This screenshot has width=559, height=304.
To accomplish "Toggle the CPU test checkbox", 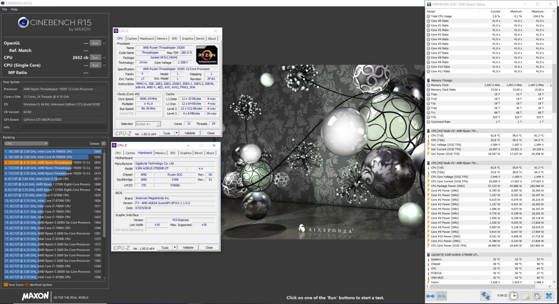I will pyautogui.click(x=105, y=57).
